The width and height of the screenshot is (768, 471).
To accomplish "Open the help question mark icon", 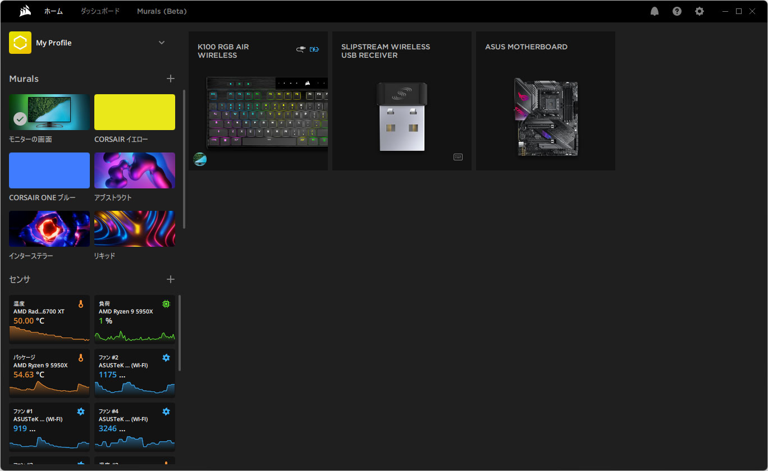I will (x=677, y=11).
